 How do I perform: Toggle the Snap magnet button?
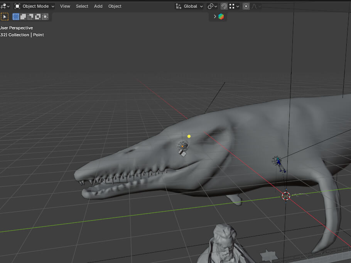pos(224,6)
